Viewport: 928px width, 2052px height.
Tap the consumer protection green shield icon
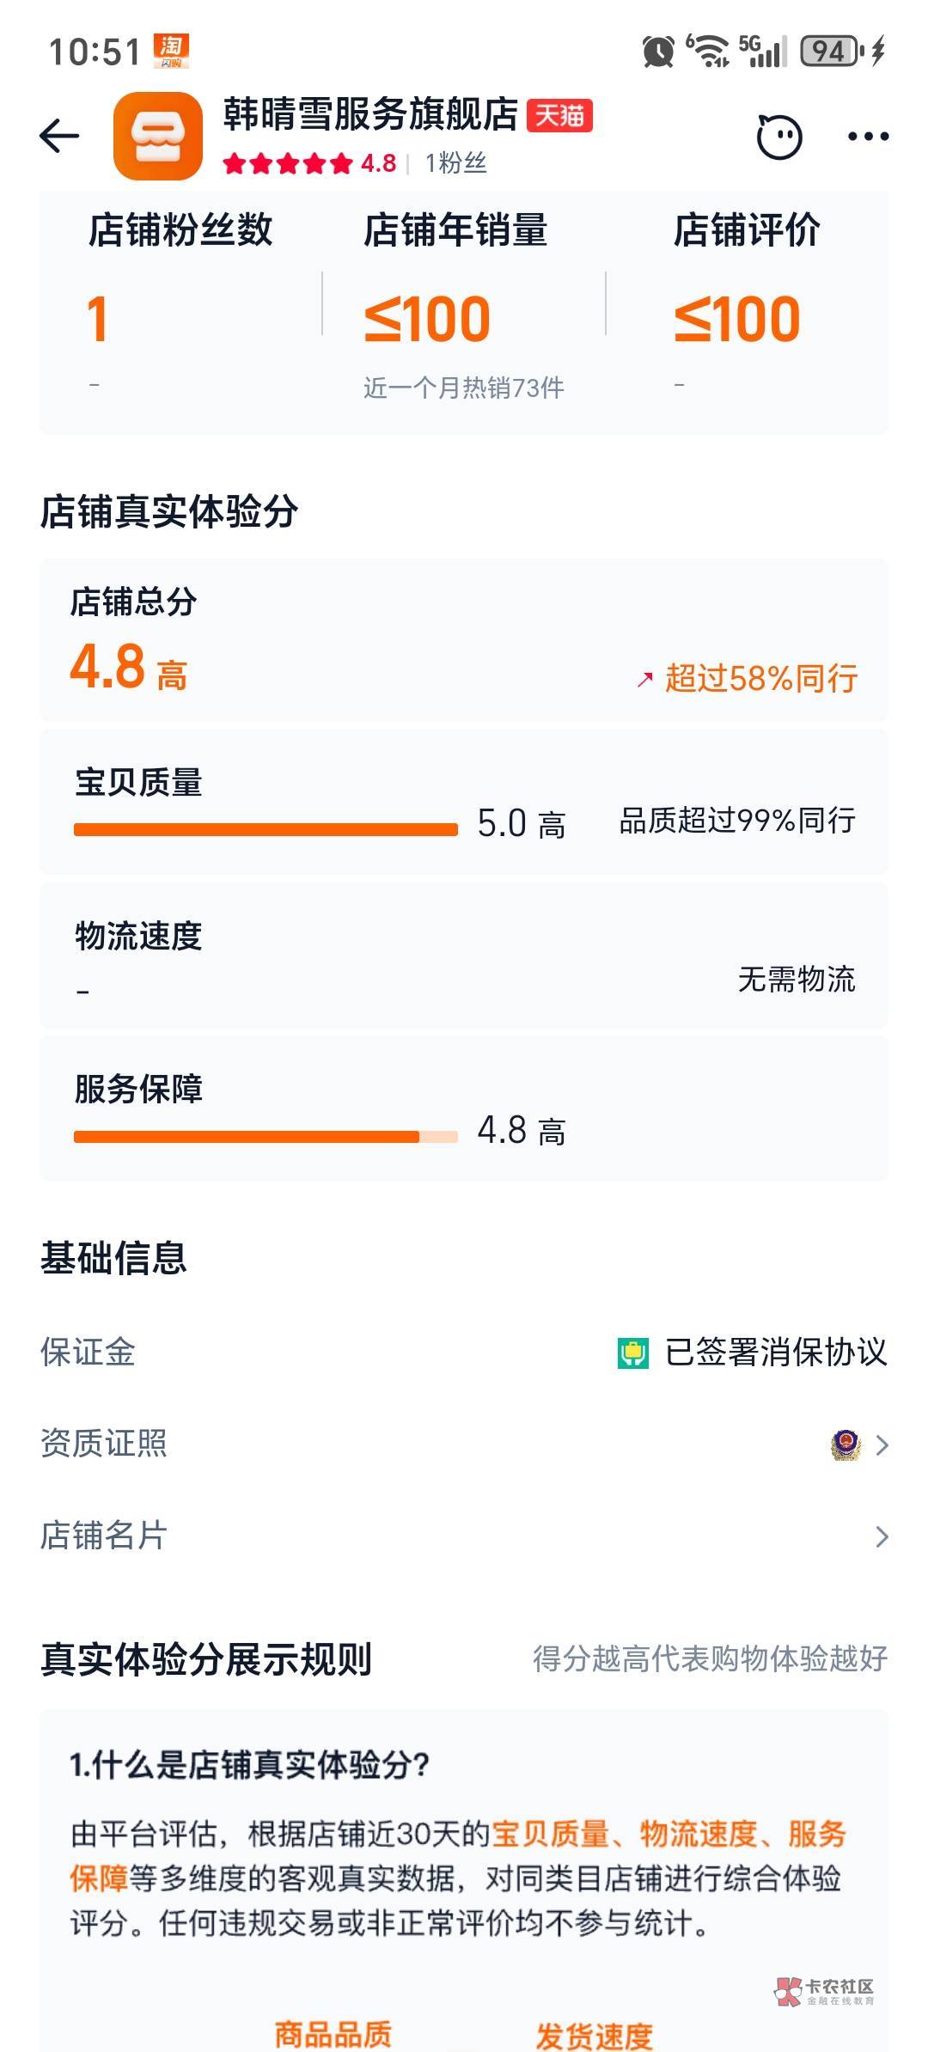click(633, 1353)
